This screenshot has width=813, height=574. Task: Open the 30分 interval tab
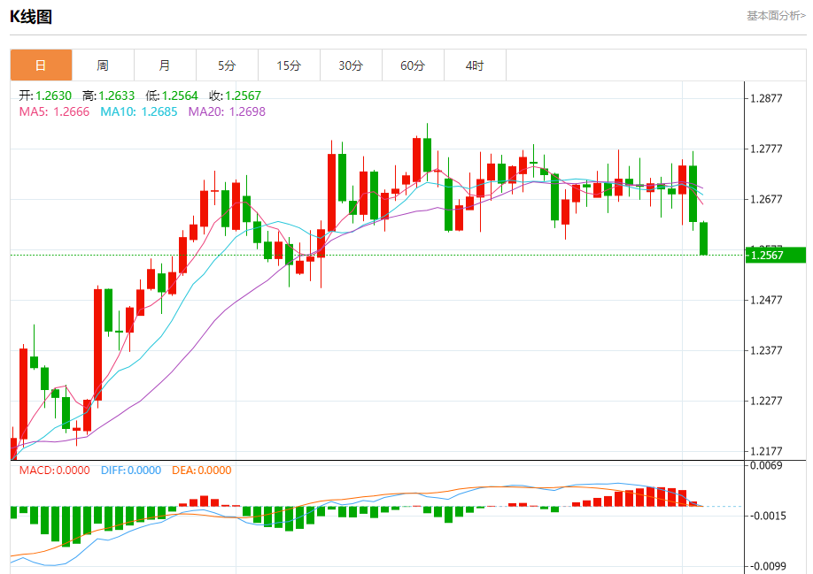coord(351,65)
